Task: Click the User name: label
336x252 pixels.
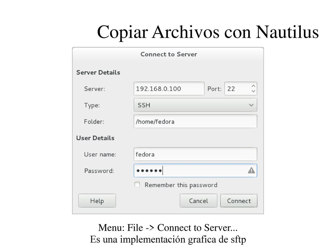Action: tap(100, 154)
